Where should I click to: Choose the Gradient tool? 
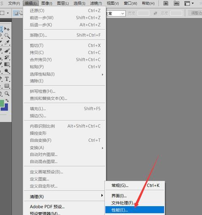point(7,64)
